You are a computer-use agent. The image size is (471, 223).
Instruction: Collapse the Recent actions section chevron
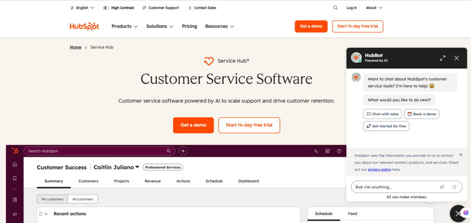(46, 214)
